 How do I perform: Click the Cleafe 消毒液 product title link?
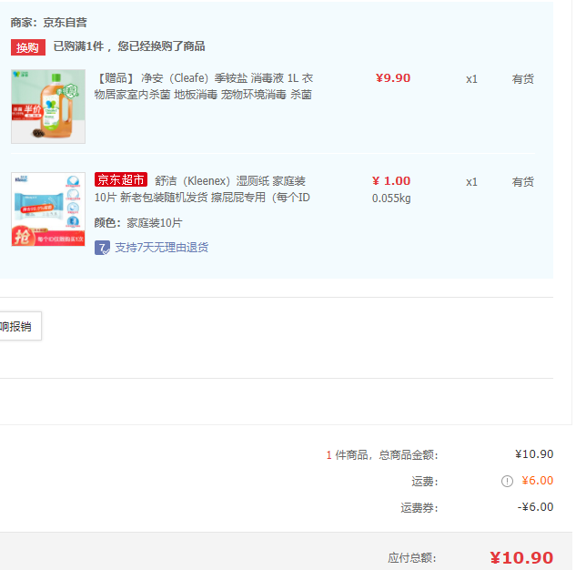click(204, 87)
